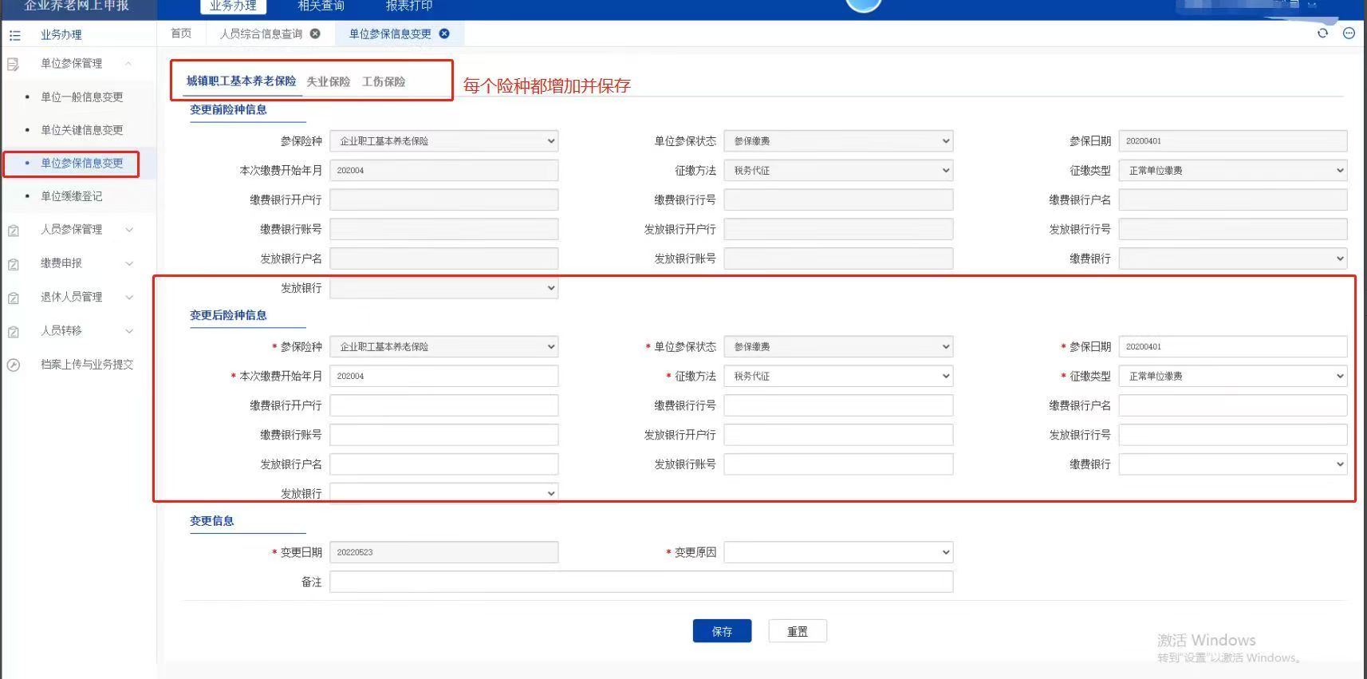This screenshot has width=1367, height=679.
Task: Collapse the 单位参保管理 menu
Action: tap(128, 63)
